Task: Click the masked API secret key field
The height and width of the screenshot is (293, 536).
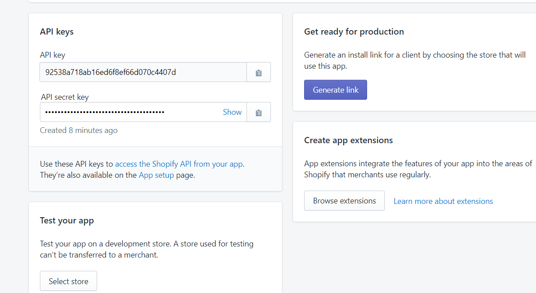Action: click(143, 112)
